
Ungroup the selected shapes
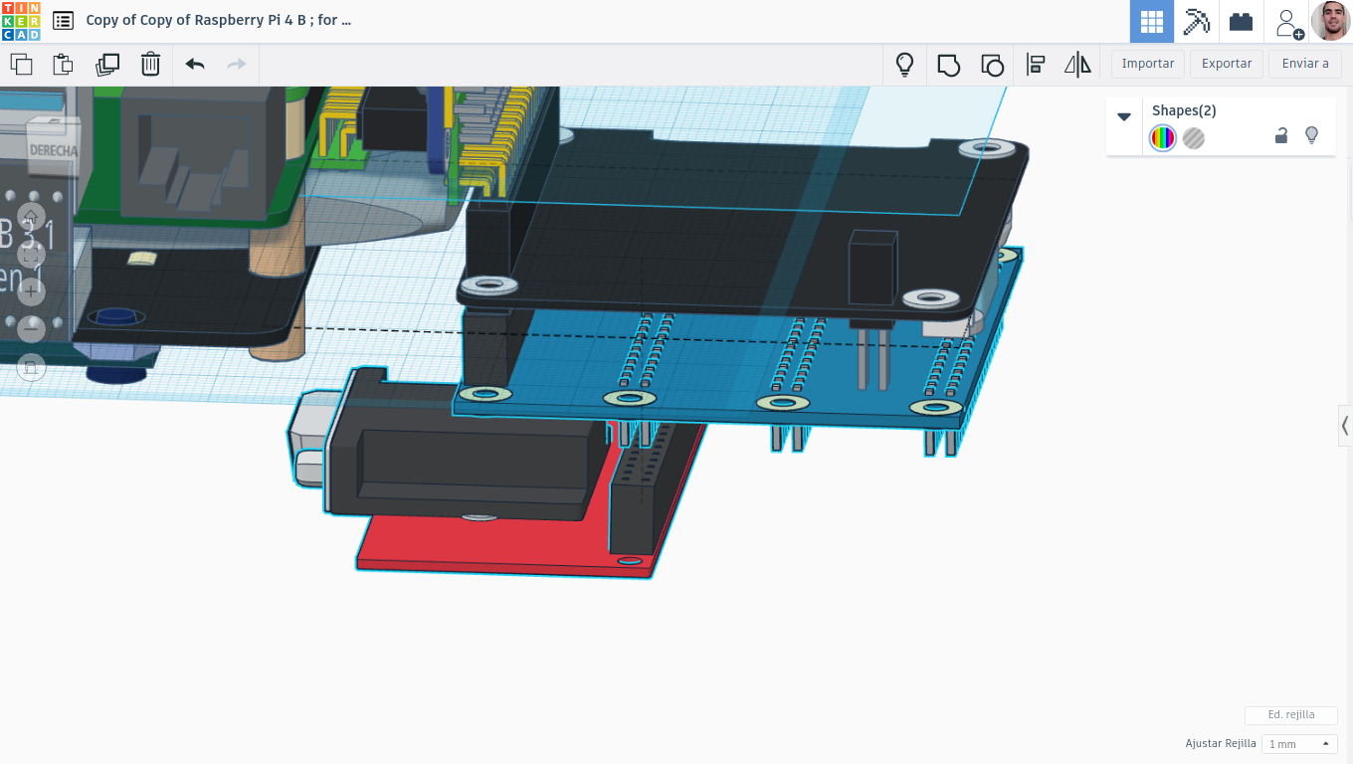tap(992, 65)
